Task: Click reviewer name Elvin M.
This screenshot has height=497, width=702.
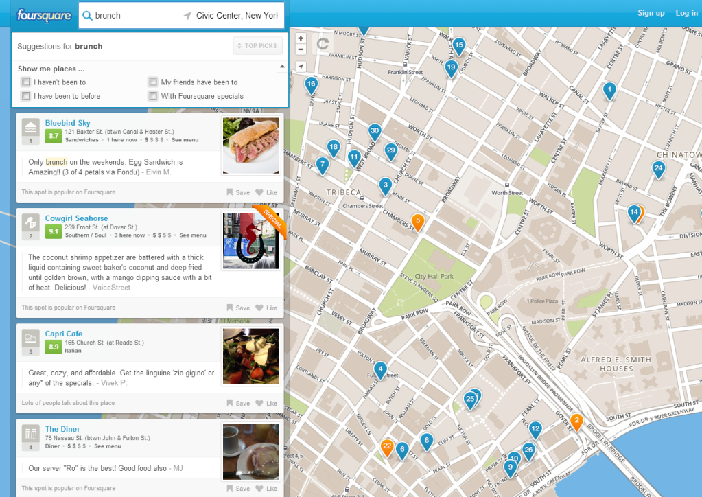Action: (x=159, y=172)
